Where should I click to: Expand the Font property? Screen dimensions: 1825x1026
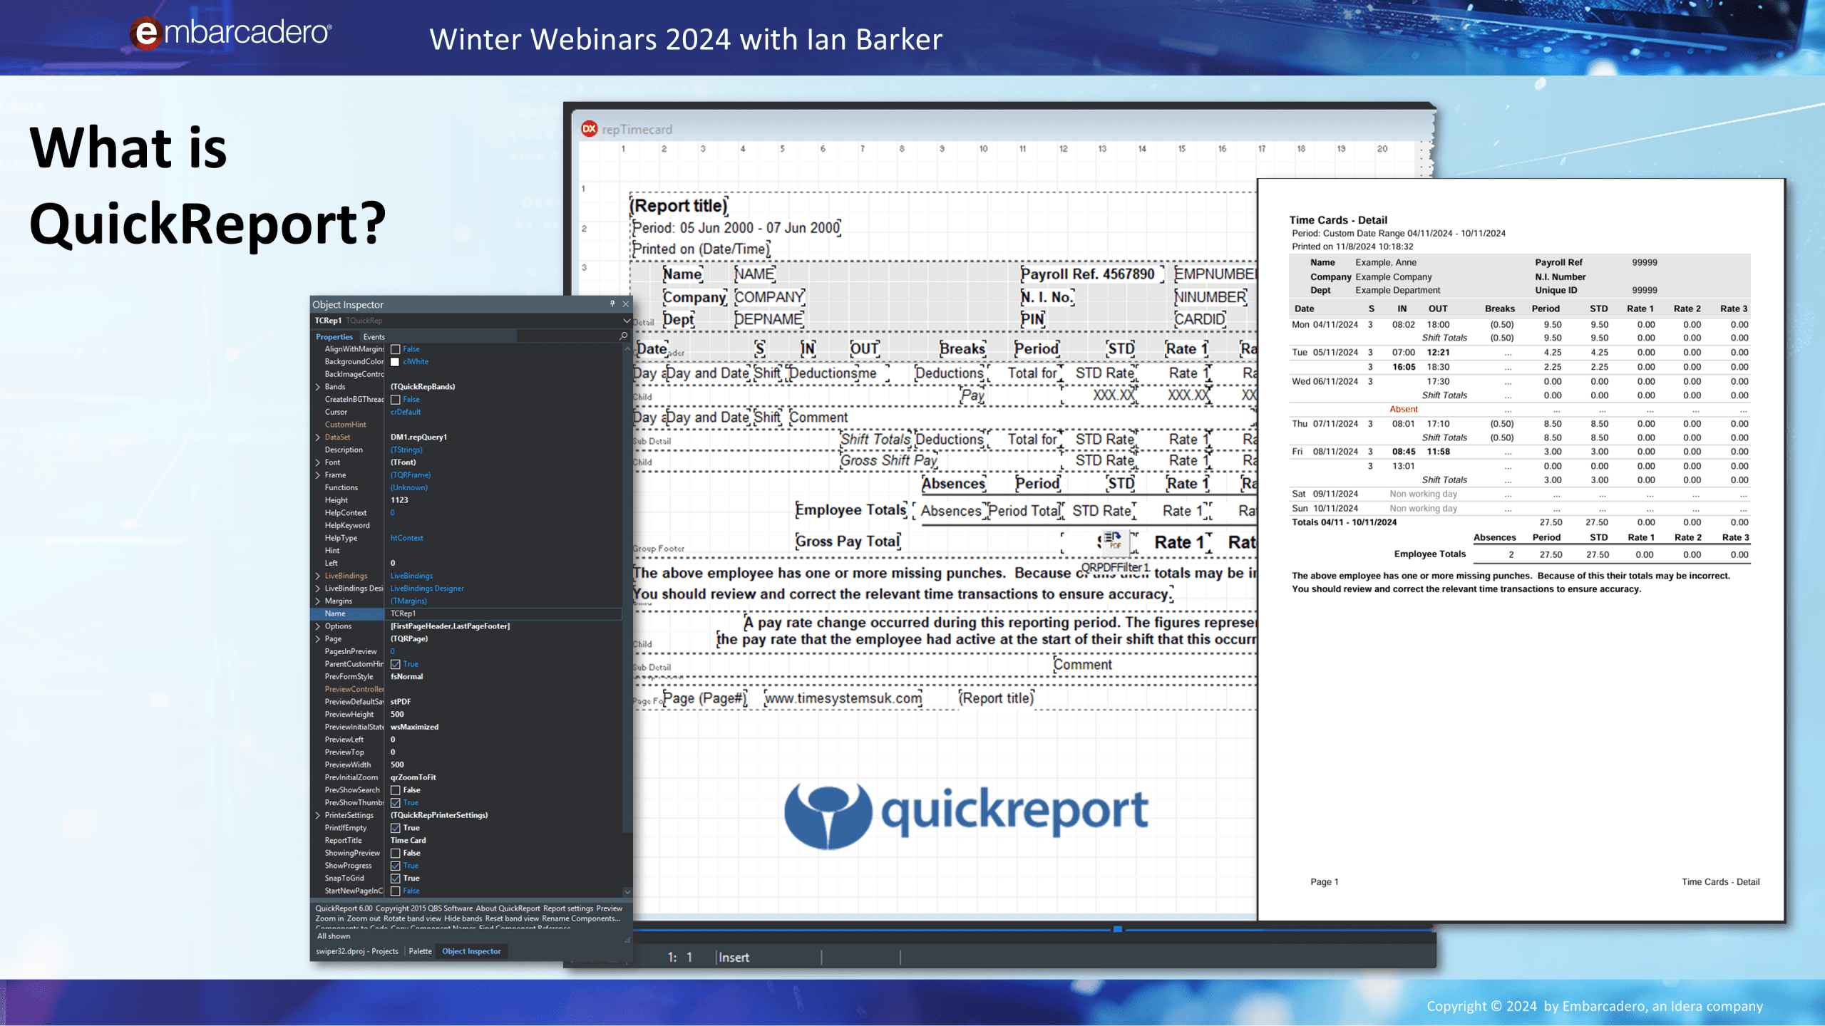click(318, 462)
